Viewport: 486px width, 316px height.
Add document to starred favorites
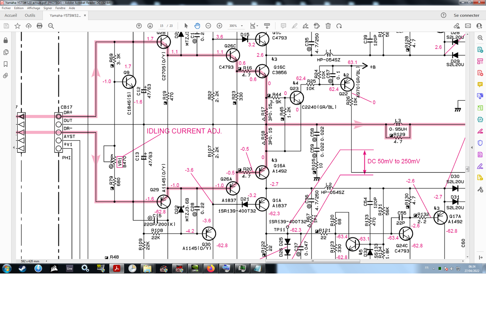[17, 26]
